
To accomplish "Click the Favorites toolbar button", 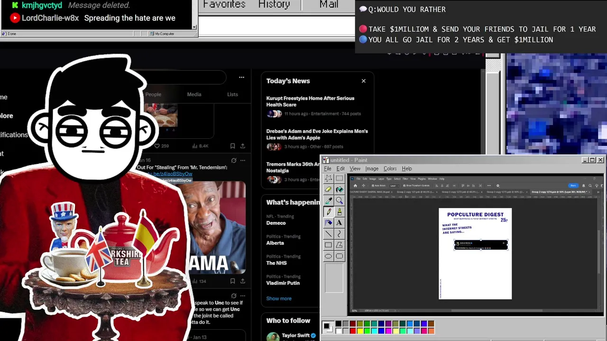I will click(224, 5).
